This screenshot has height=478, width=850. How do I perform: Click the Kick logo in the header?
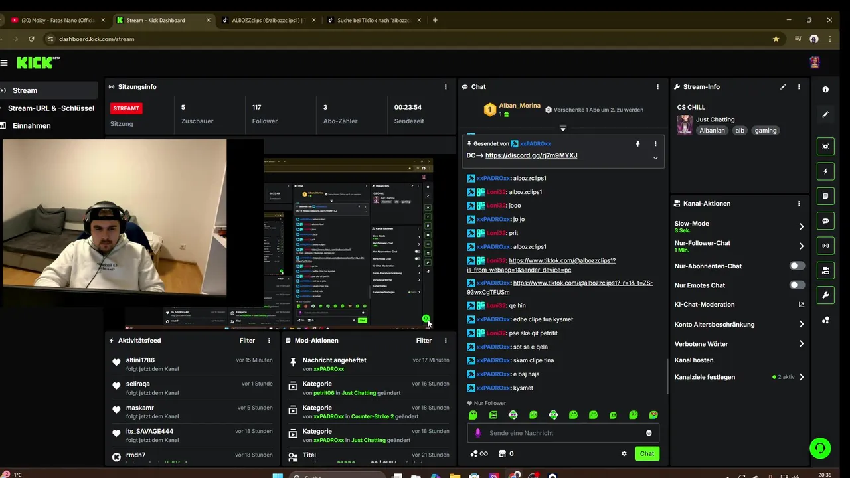point(38,62)
